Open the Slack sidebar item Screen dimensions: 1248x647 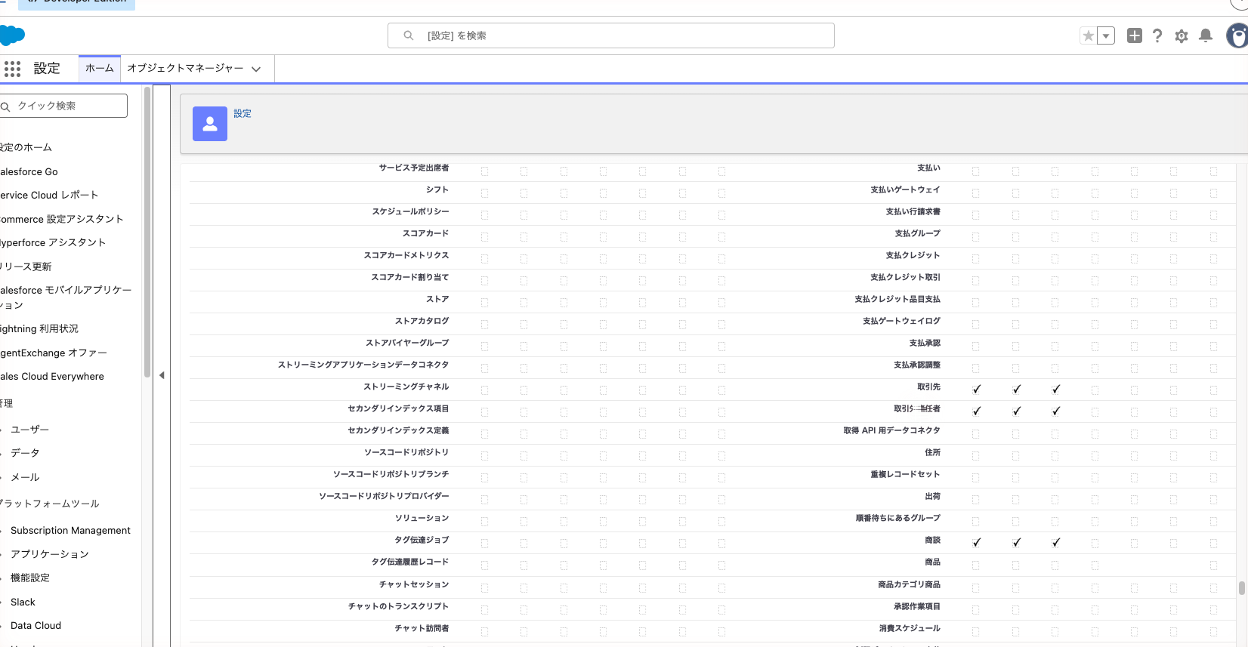[23, 602]
